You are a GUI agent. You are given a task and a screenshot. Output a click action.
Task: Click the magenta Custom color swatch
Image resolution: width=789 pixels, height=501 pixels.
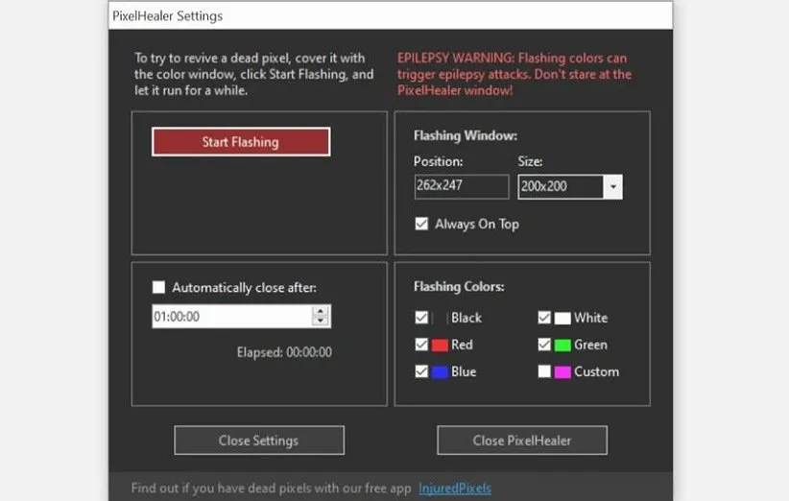pyautogui.click(x=562, y=371)
